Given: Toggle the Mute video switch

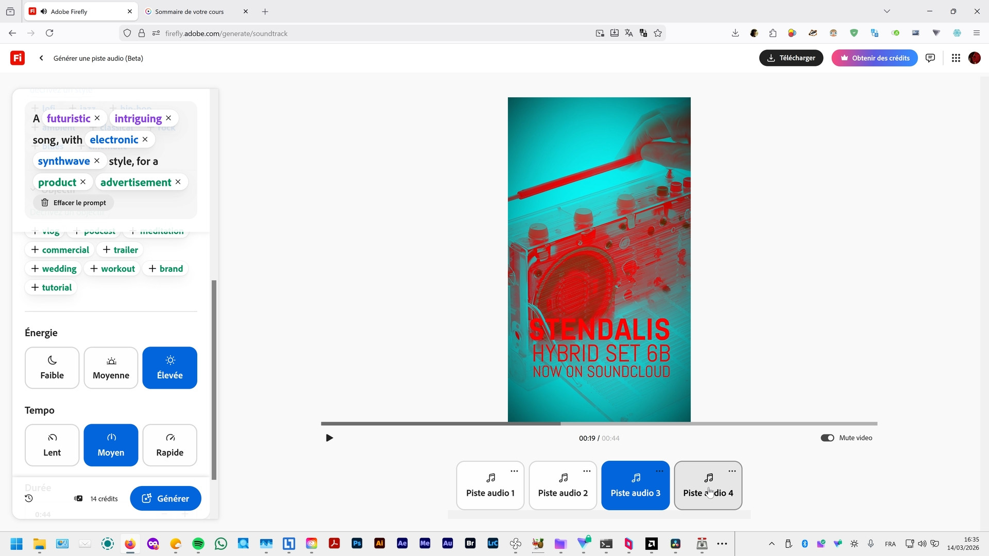Looking at the screenshot, I should (827, 438).
